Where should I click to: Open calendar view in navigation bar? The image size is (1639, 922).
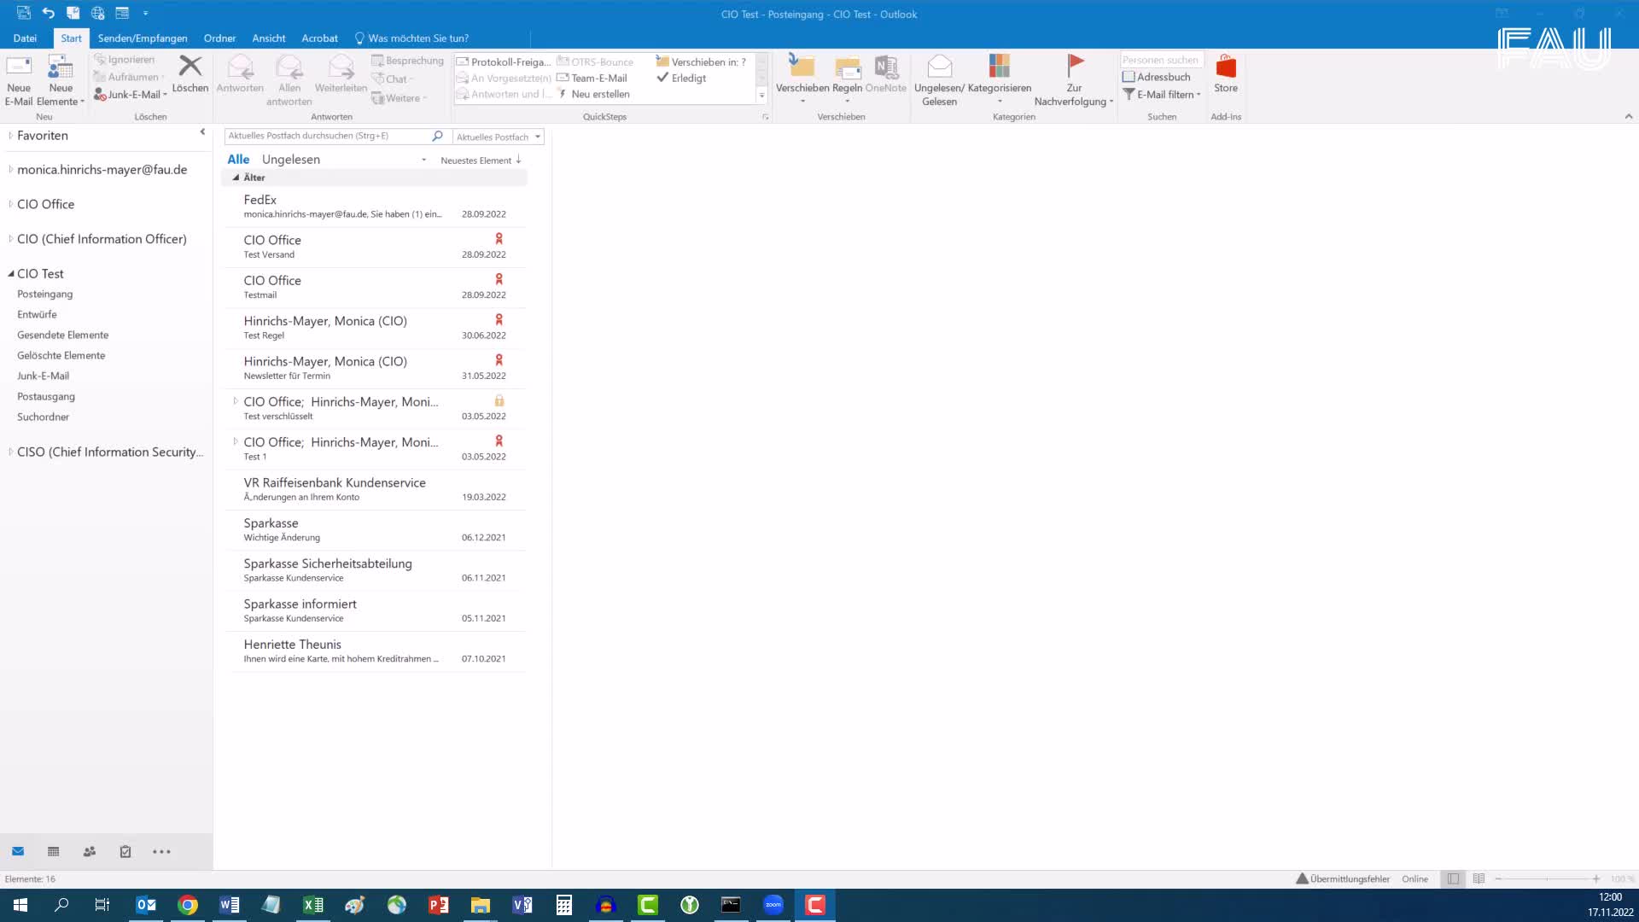tap(54, 852)
